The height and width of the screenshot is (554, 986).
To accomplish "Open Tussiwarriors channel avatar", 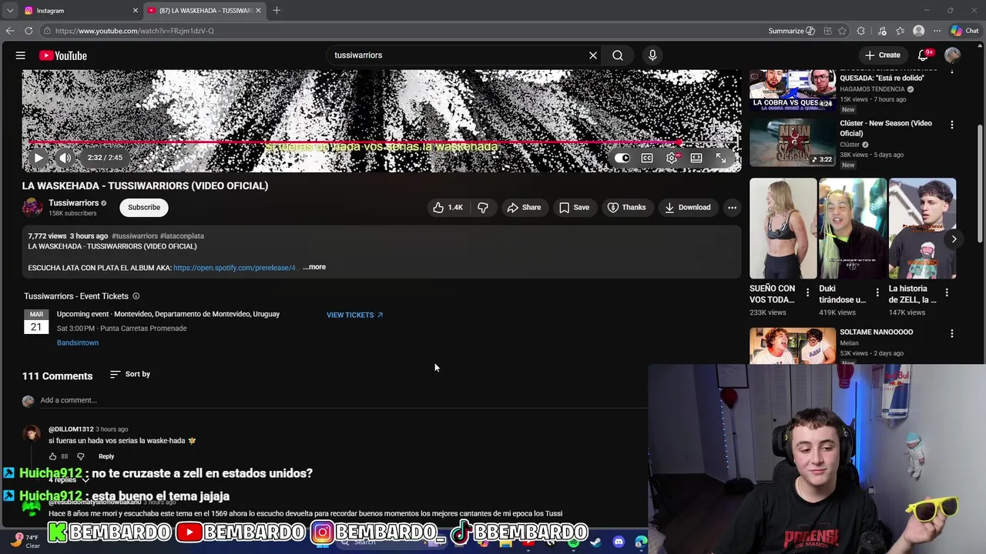I will (x=32, y=207).
